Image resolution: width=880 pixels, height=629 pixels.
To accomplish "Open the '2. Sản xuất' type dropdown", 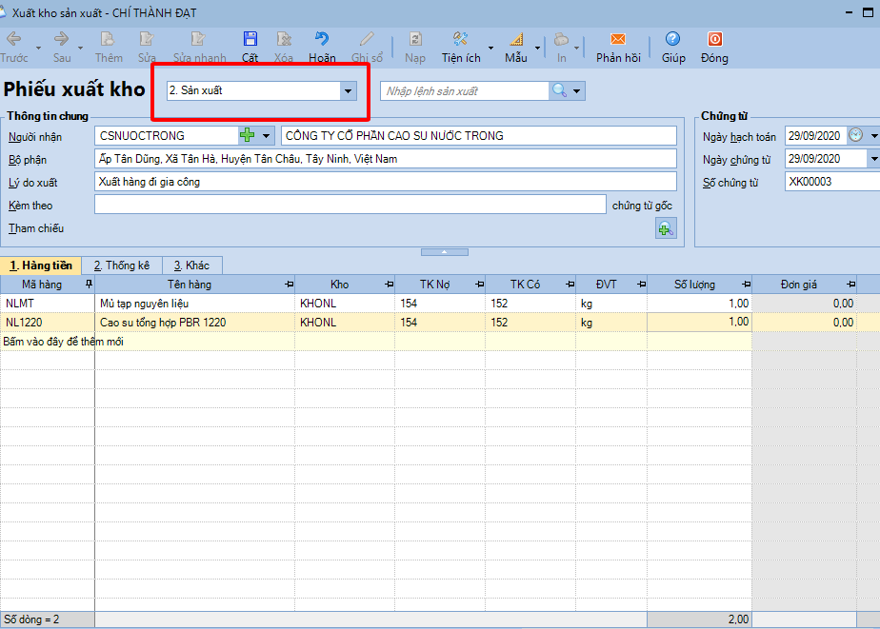I will click(x=348, y=90).
